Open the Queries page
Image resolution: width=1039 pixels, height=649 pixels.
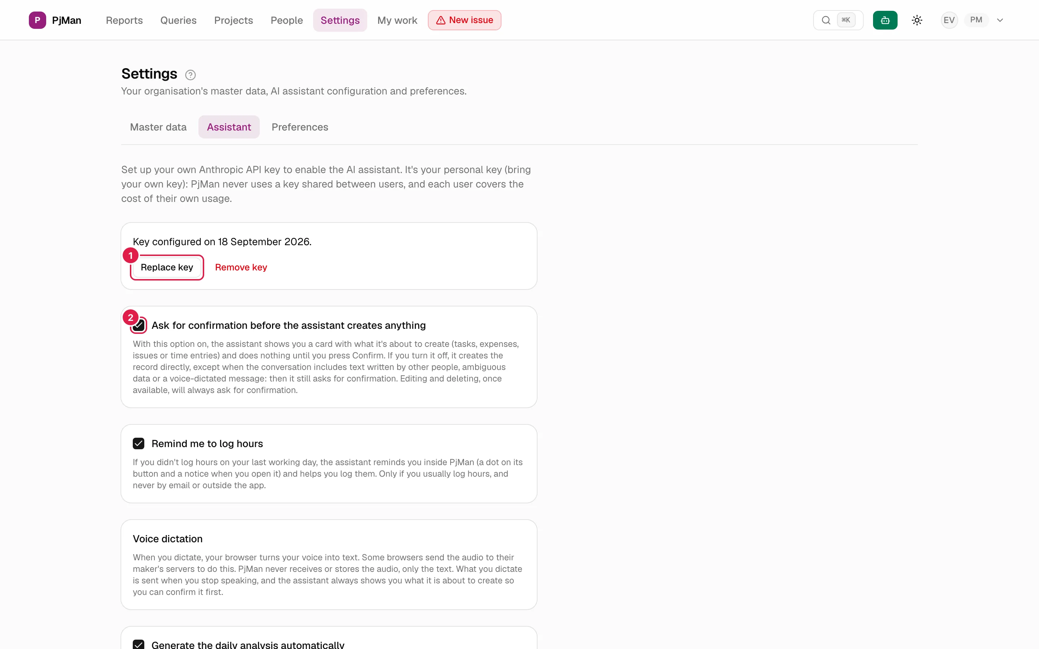[178, 20]
